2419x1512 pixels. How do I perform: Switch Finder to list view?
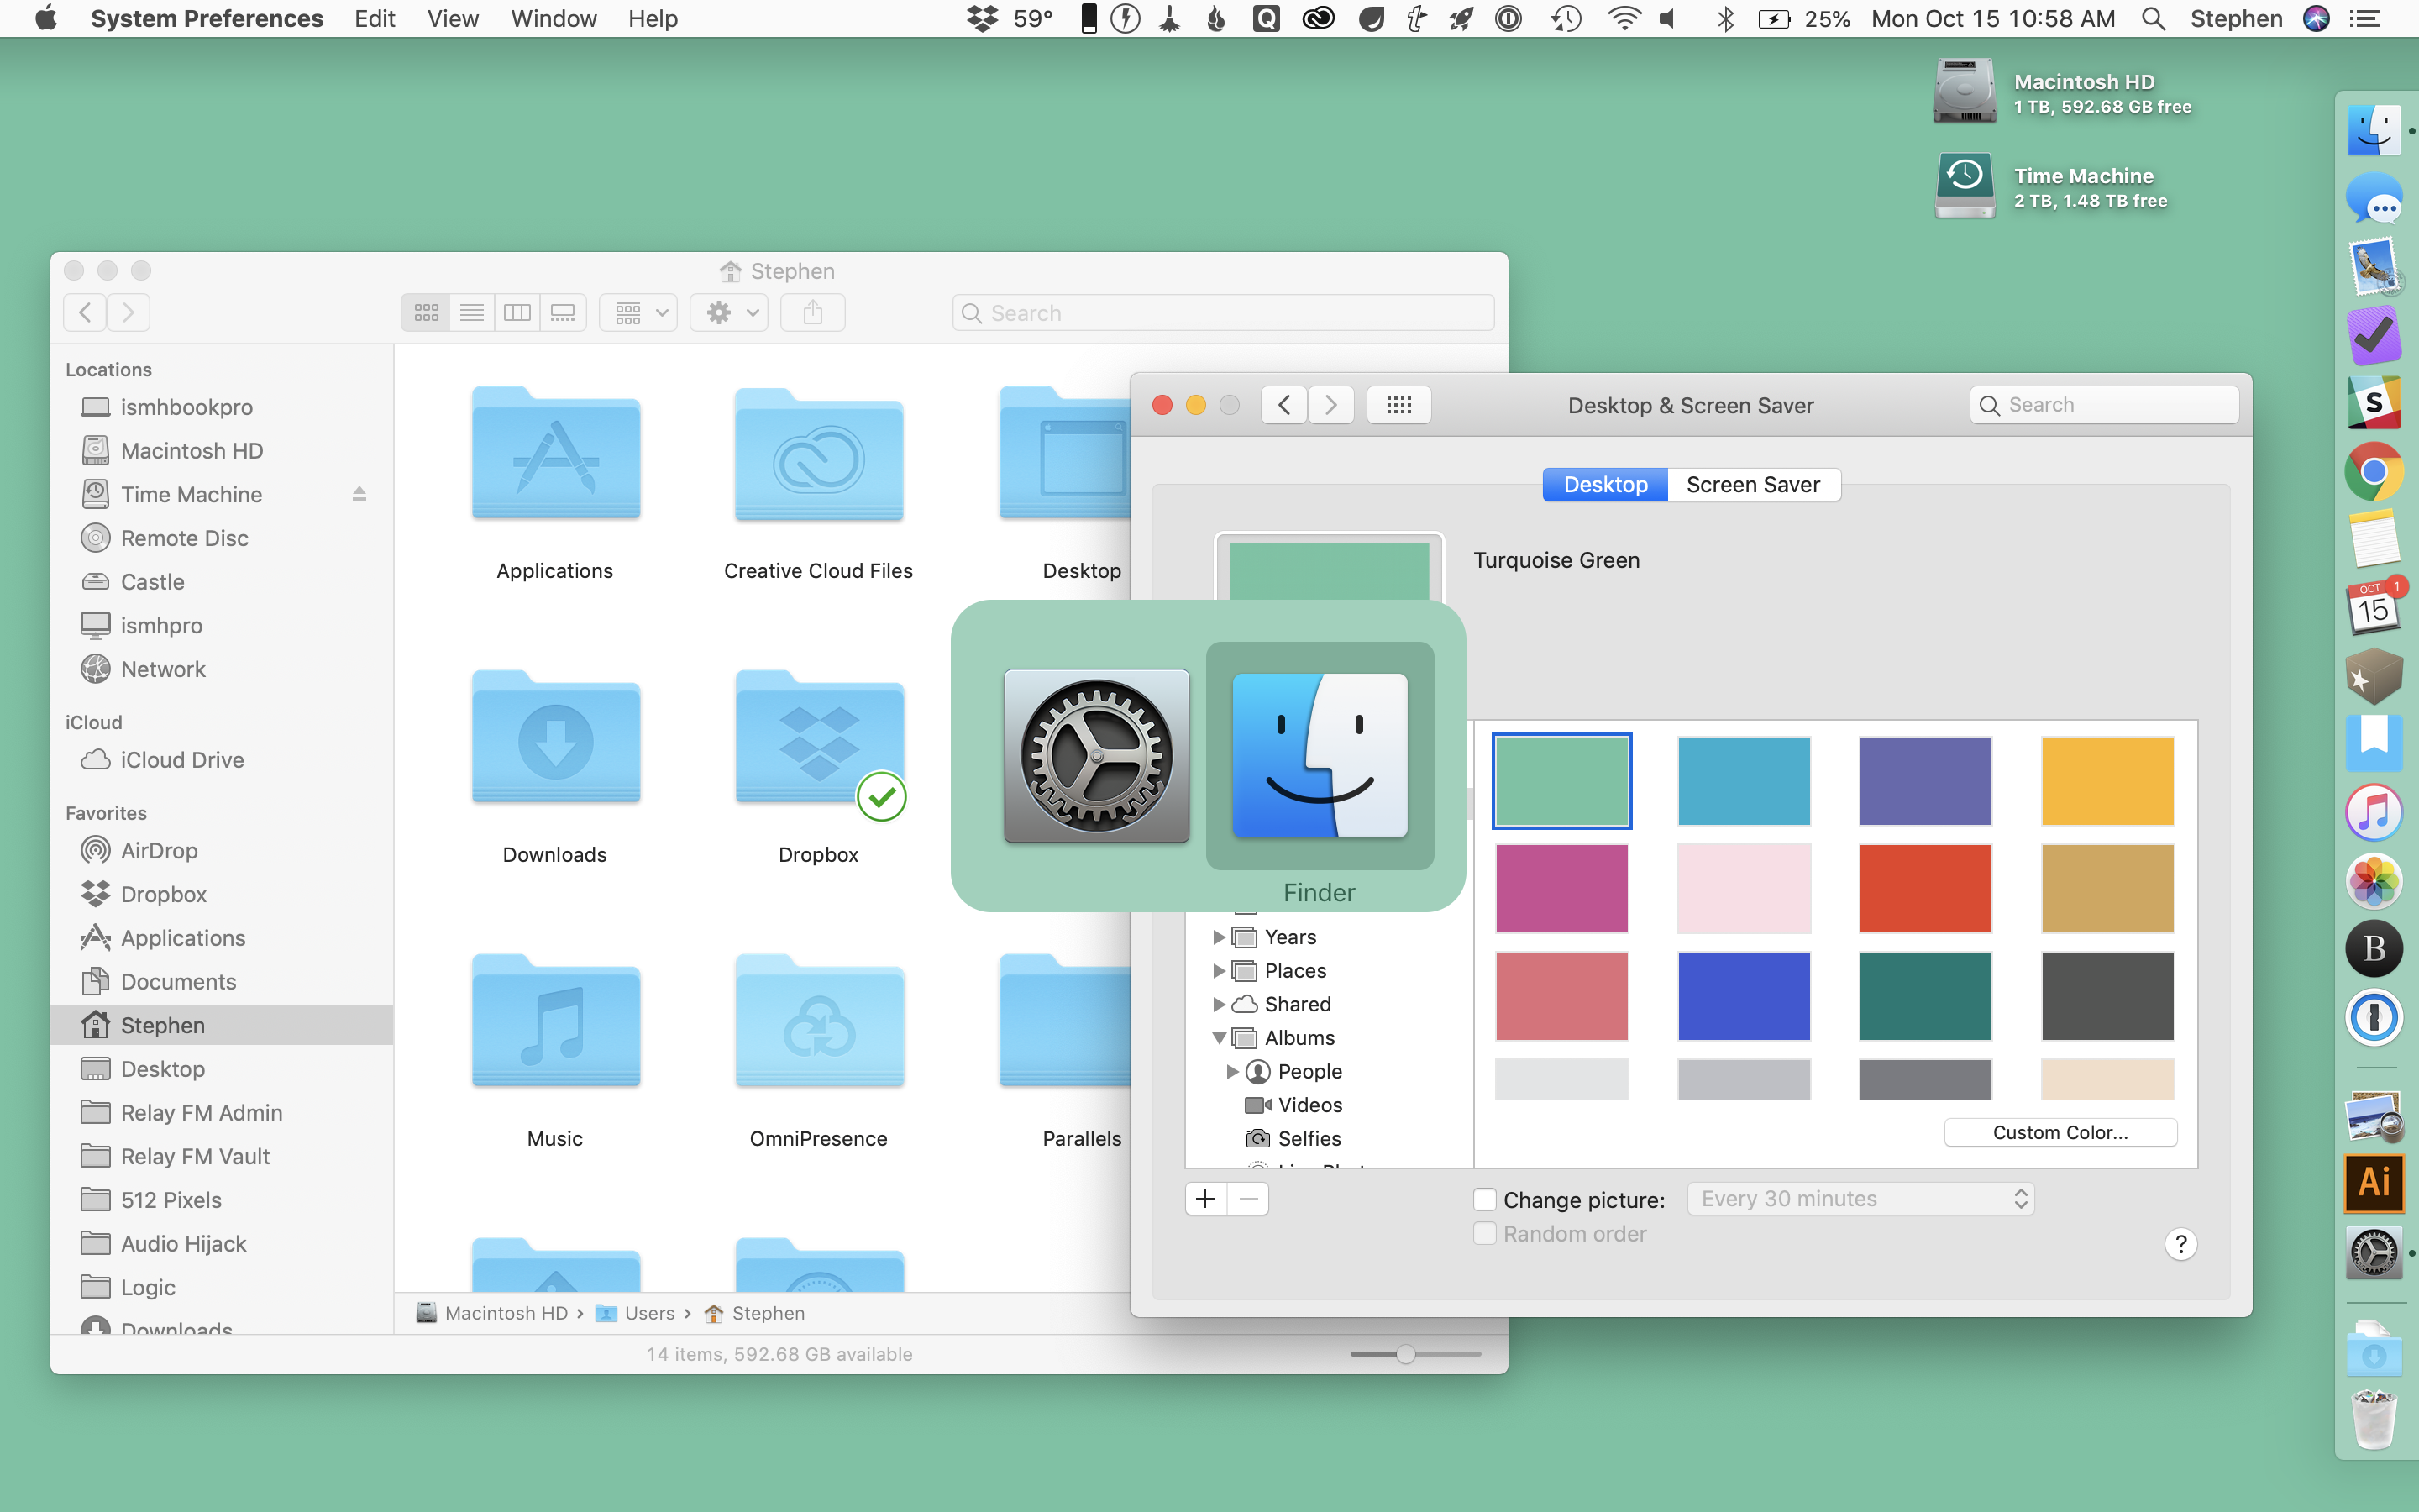click(472, 313)
